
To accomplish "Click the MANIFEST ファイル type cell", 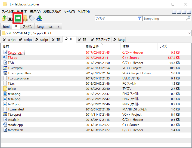I will 135,109.
